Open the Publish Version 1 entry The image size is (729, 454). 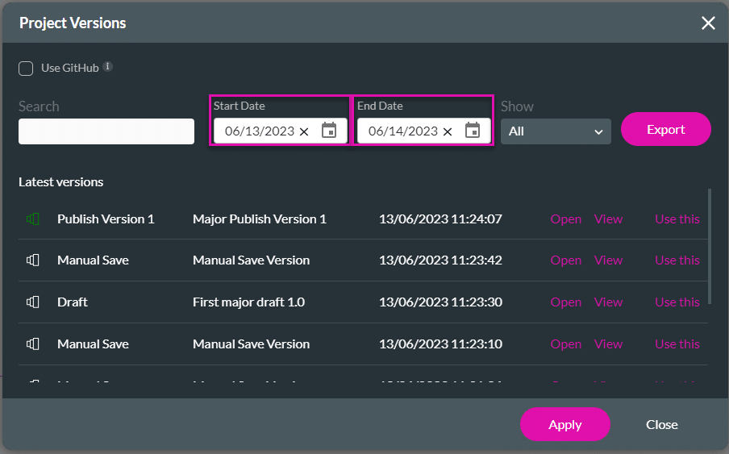tap(565, 219)
